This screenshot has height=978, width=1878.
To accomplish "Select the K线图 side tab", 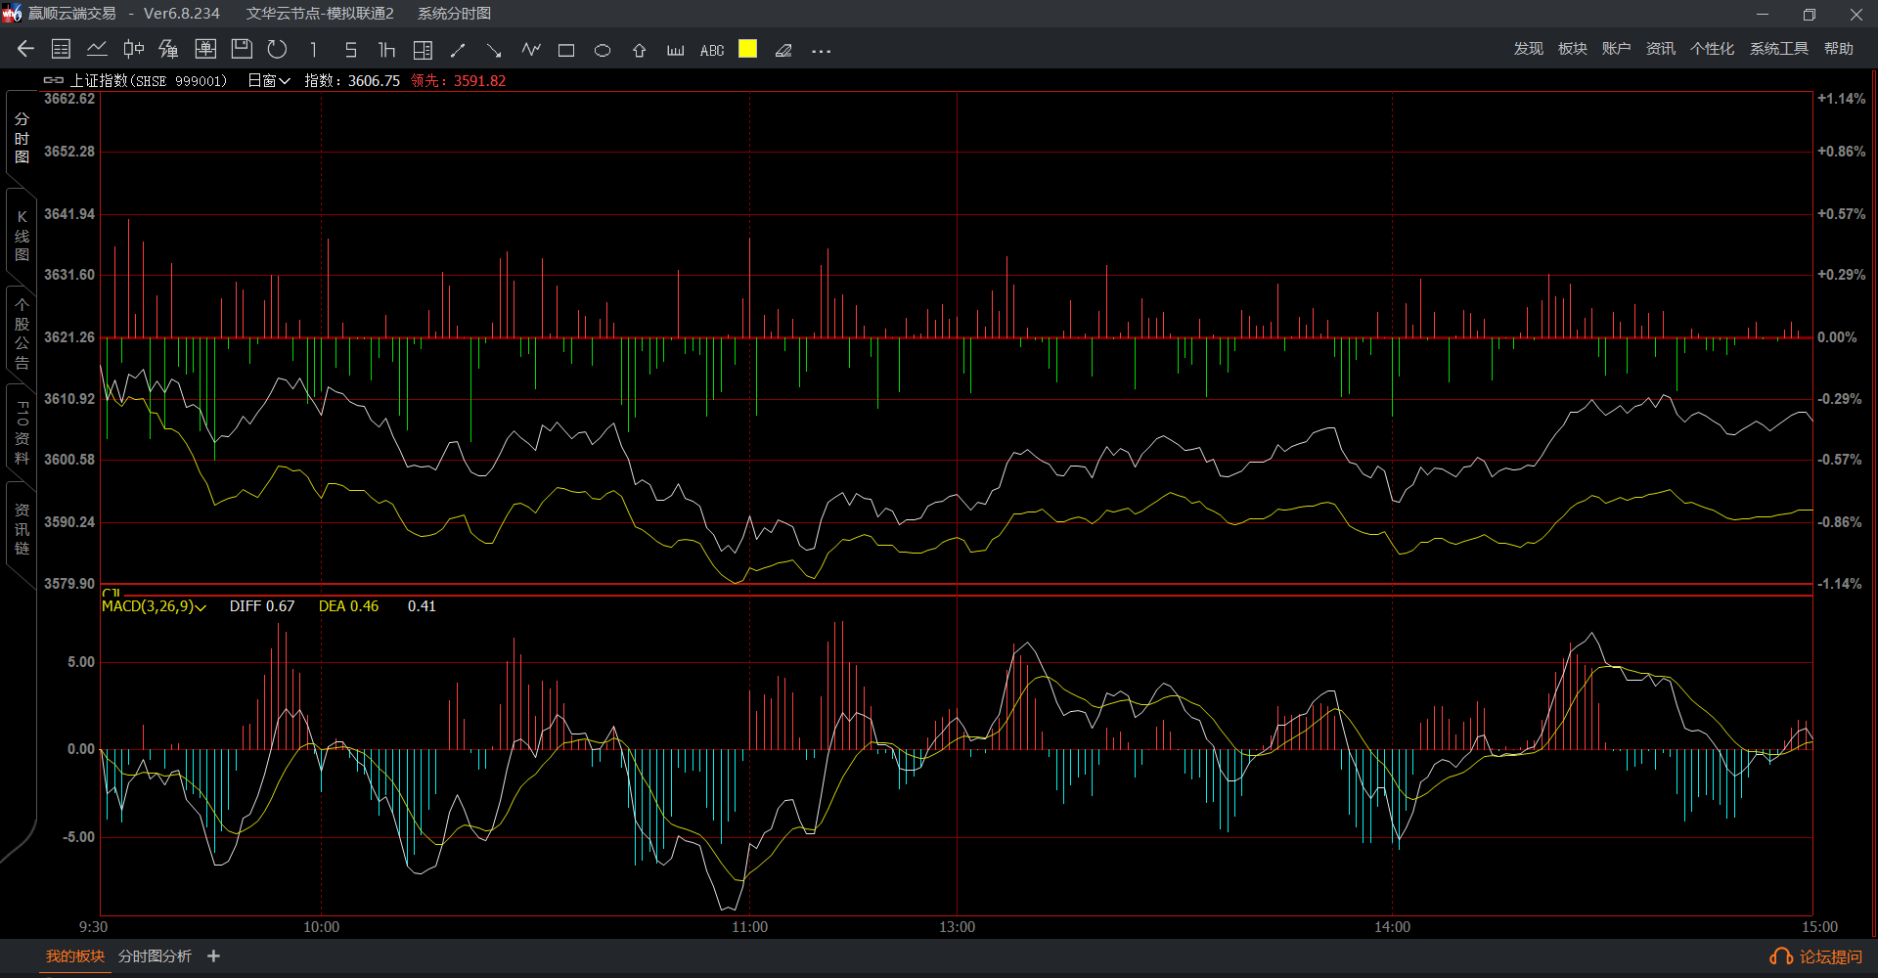I will click(x=22, y=236).
